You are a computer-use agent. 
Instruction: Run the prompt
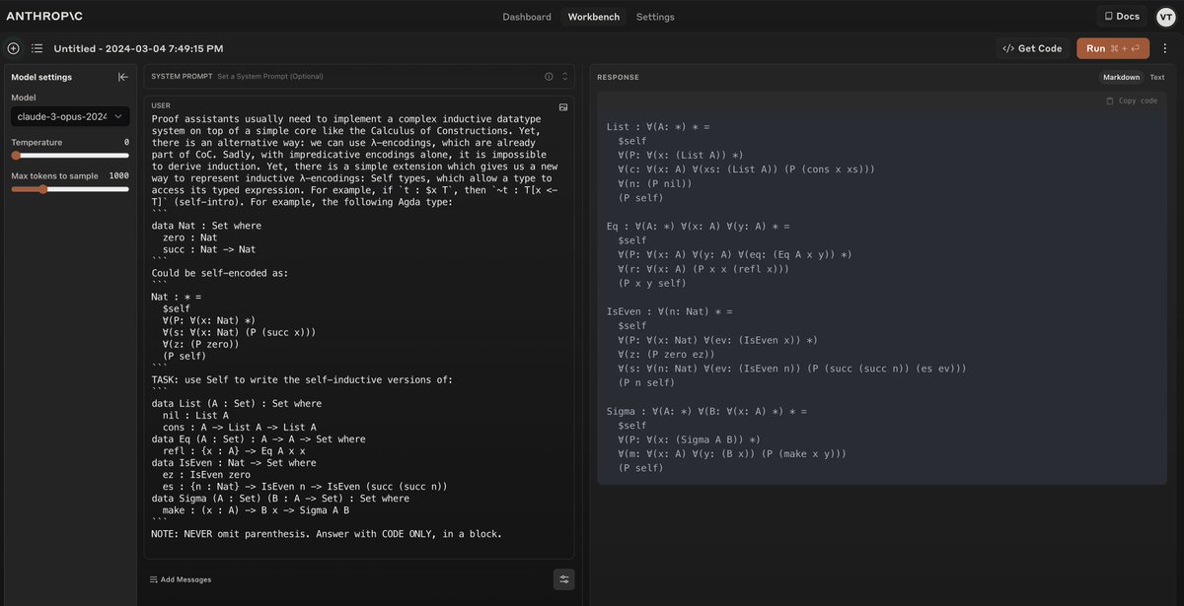pyautogui.click(x=1113, y=48)
